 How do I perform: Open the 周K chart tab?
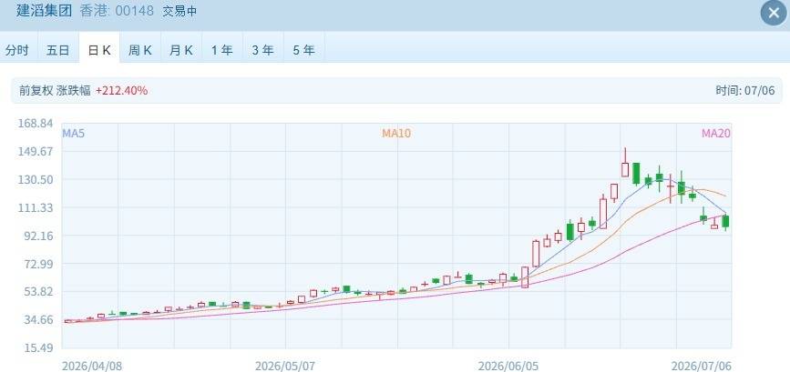point(140,50)
